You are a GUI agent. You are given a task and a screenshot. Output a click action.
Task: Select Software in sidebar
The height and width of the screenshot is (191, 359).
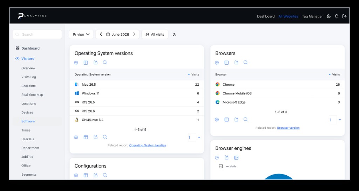coord(28,121)
